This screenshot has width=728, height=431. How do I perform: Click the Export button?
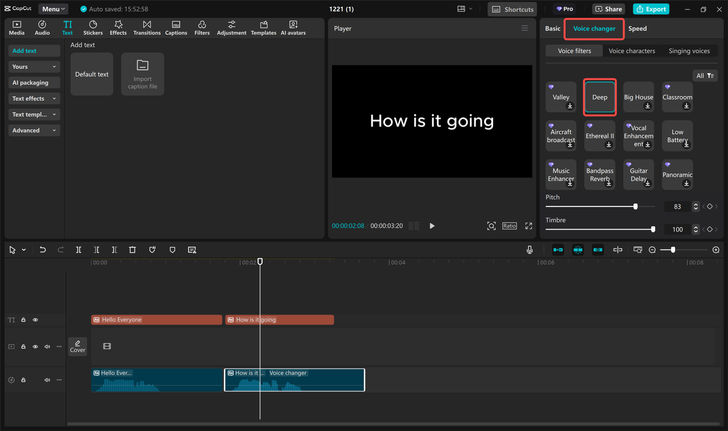(651, 9)
